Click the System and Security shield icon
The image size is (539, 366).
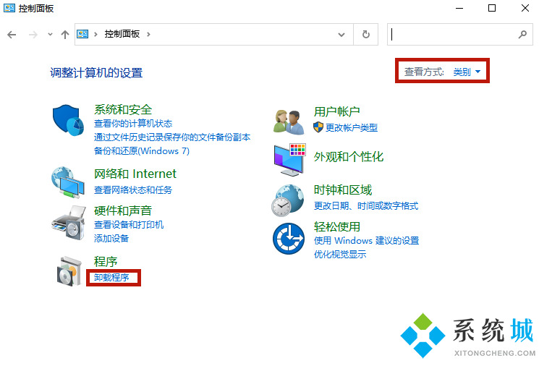[x=69, y=120]
